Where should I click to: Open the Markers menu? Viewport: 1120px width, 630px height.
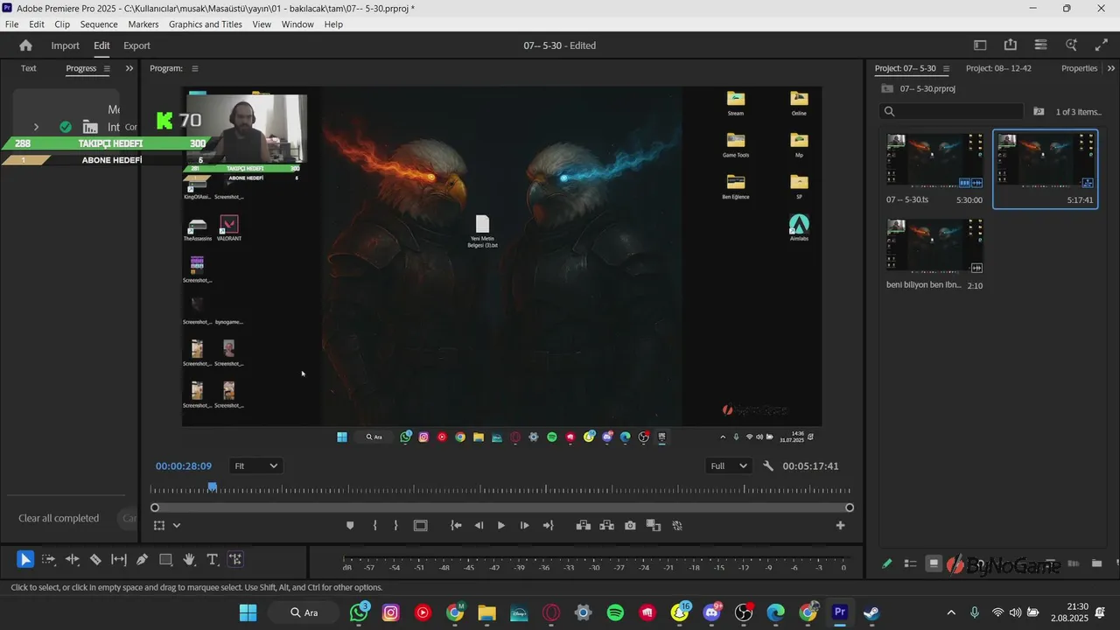[143, 24]
